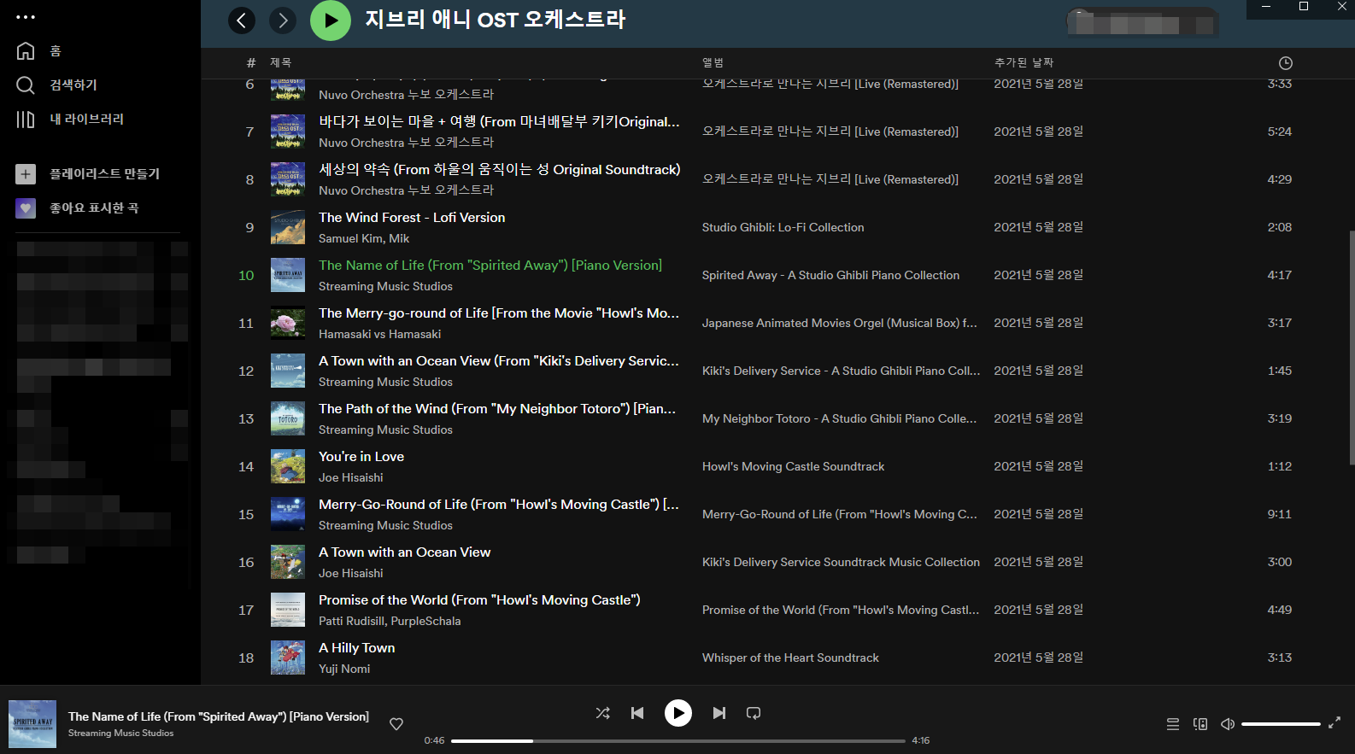Select the playing track The Name of Life
This screenshot has height=754, width=1355.
tap(490, 266)
